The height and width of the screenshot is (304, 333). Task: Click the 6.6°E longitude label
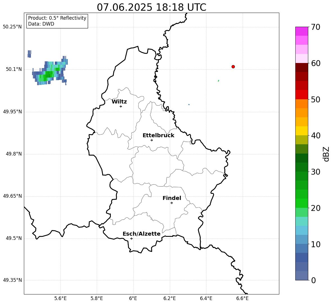(x=242, y=298)
